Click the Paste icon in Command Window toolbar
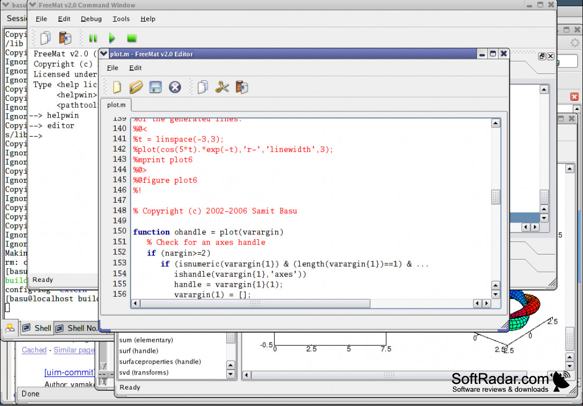This screenshot has width=583, height=406. [65, 38]
